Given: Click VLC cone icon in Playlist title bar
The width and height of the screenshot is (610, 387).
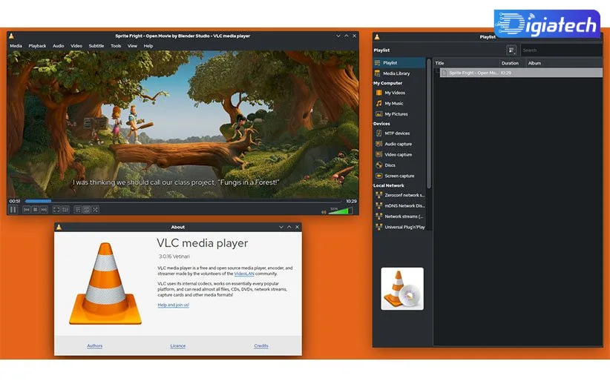Looking at the screenshot, I should point(376,37).
